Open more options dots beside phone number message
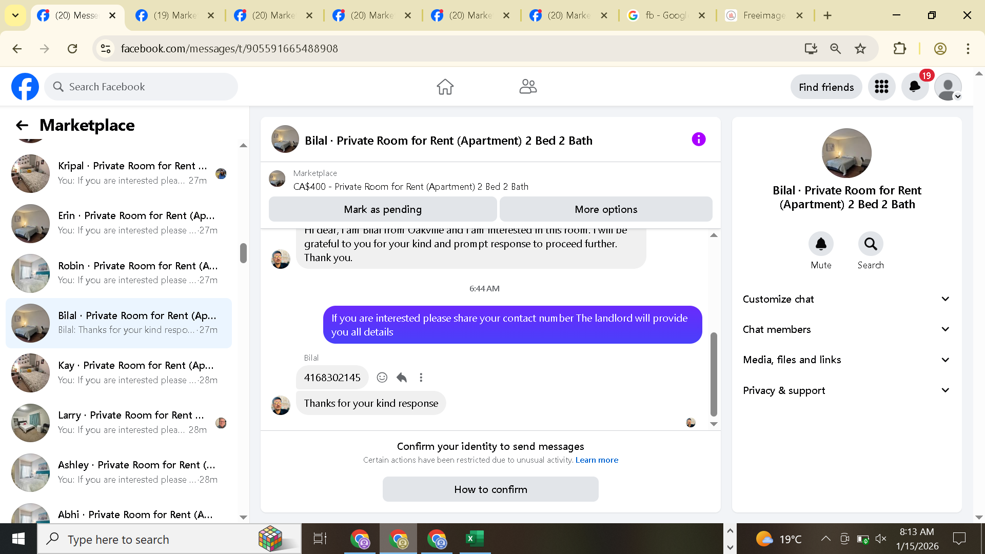The height and width of the screenshot is (554, 985). 421,378
